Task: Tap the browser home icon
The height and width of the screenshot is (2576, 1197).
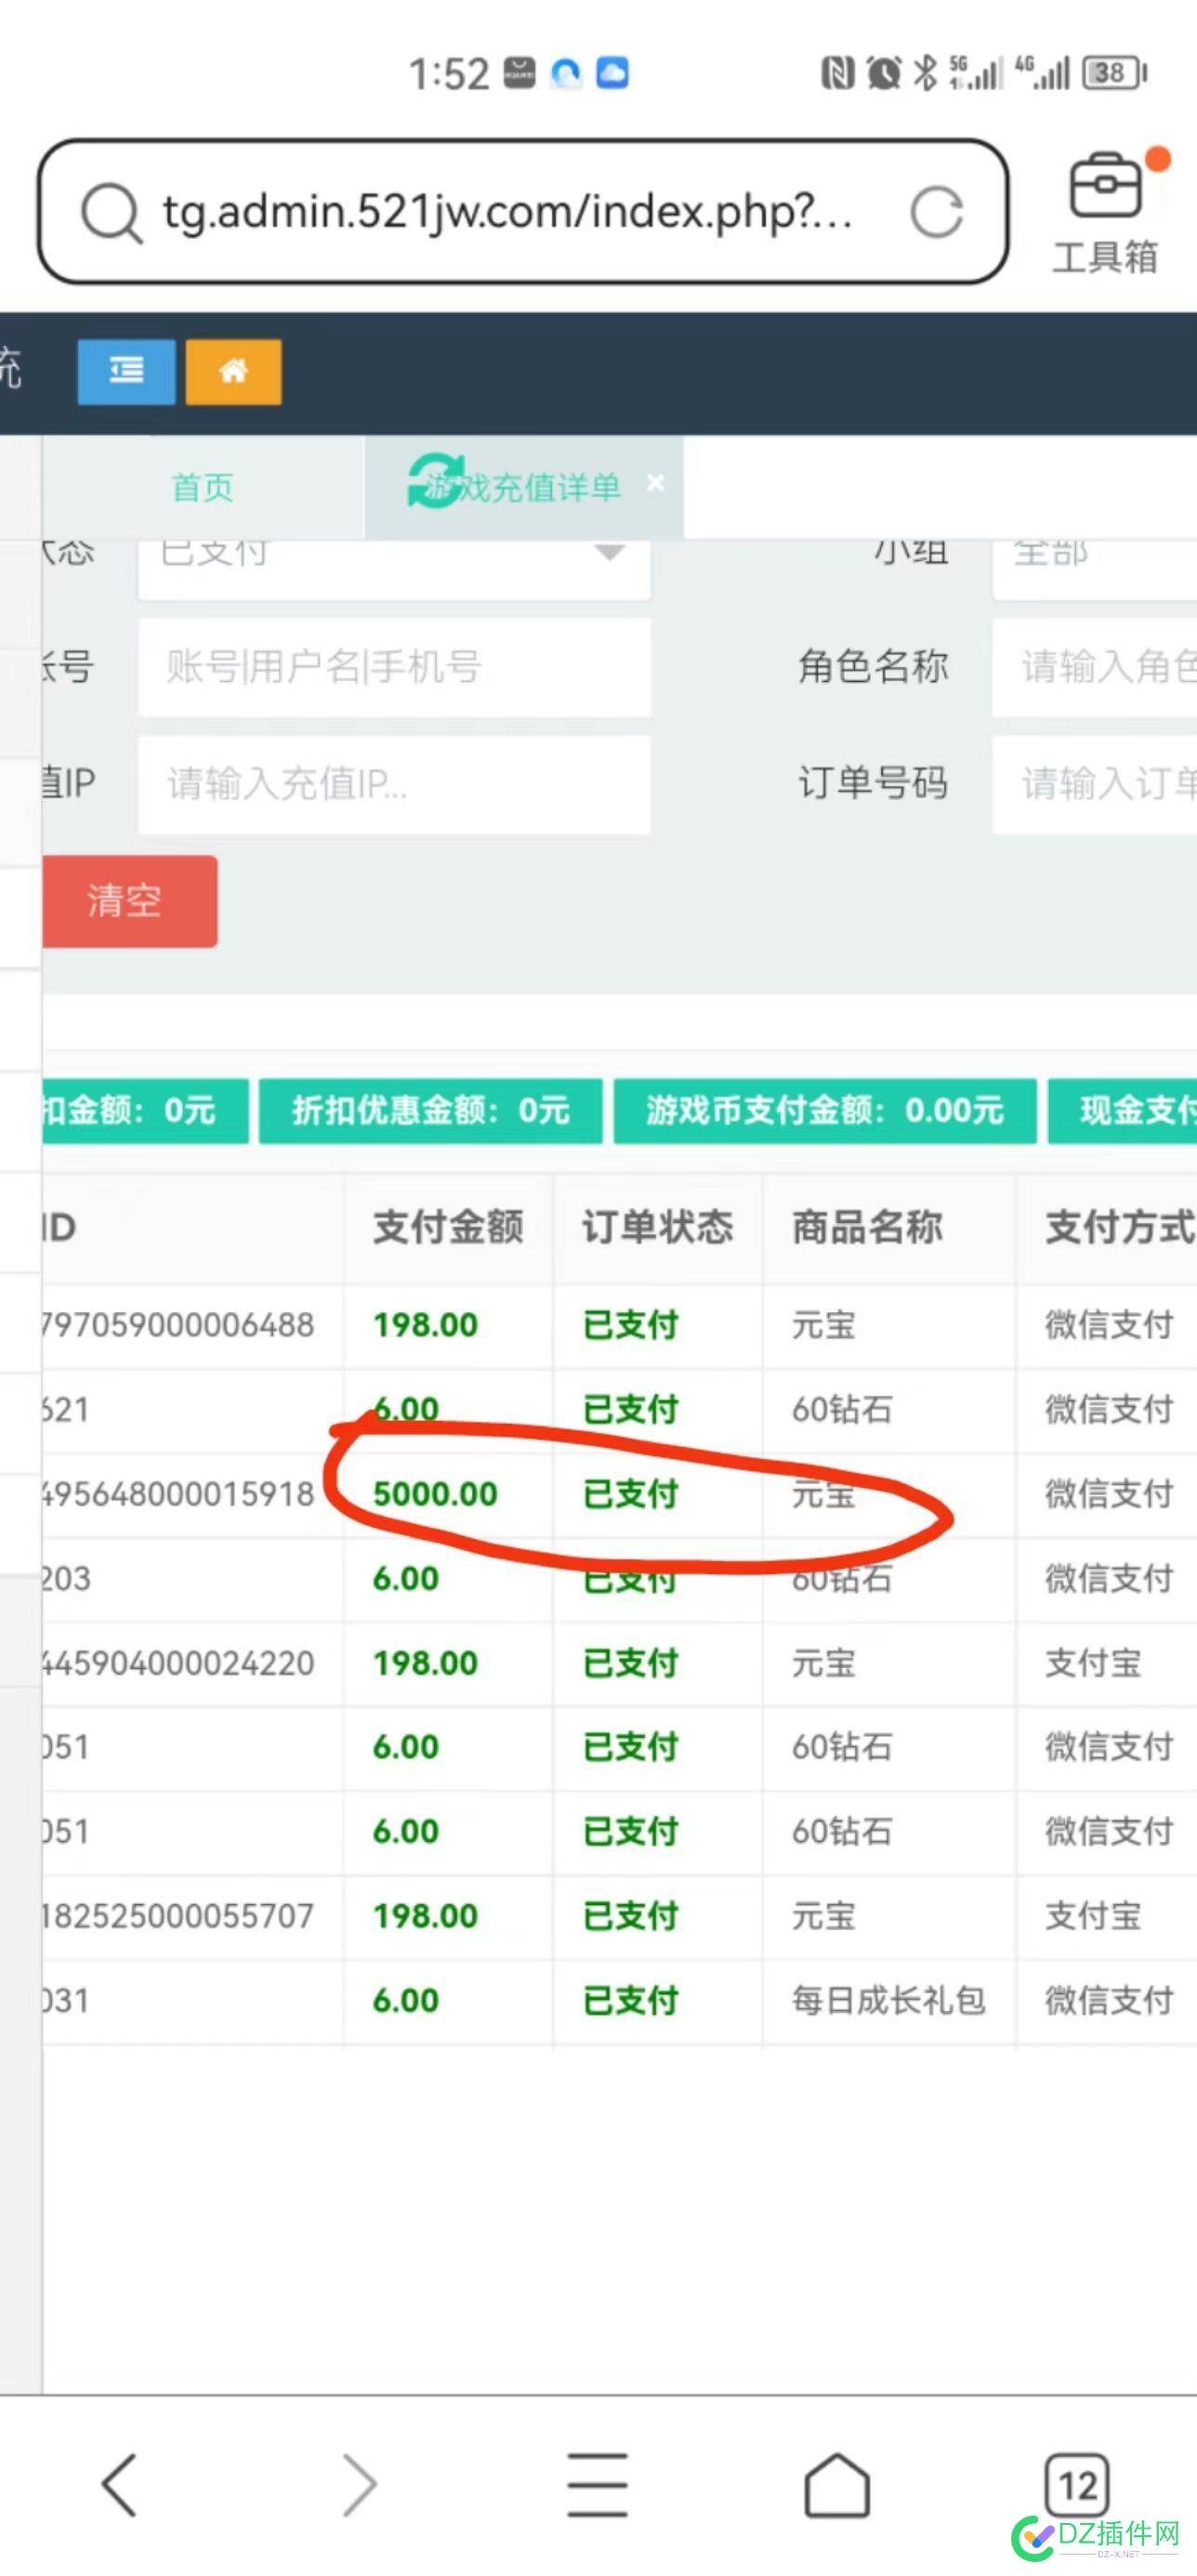Action: [x=837, y=2485]
